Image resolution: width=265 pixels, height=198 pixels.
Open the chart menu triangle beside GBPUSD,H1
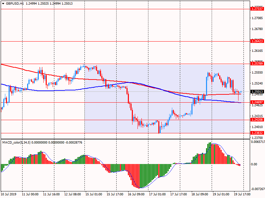click(x=3, y=4)
